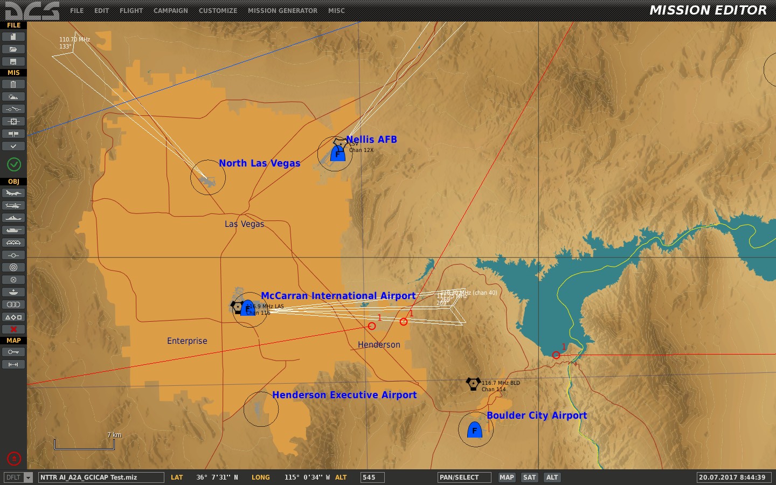
Task: Click the map distance ruler tool
Action: click(13, 365)
